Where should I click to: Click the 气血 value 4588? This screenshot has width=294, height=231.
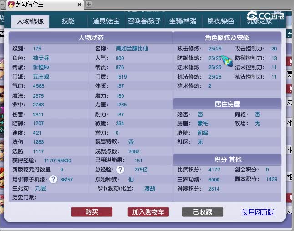pyautogui.click(x=39, y=86)
